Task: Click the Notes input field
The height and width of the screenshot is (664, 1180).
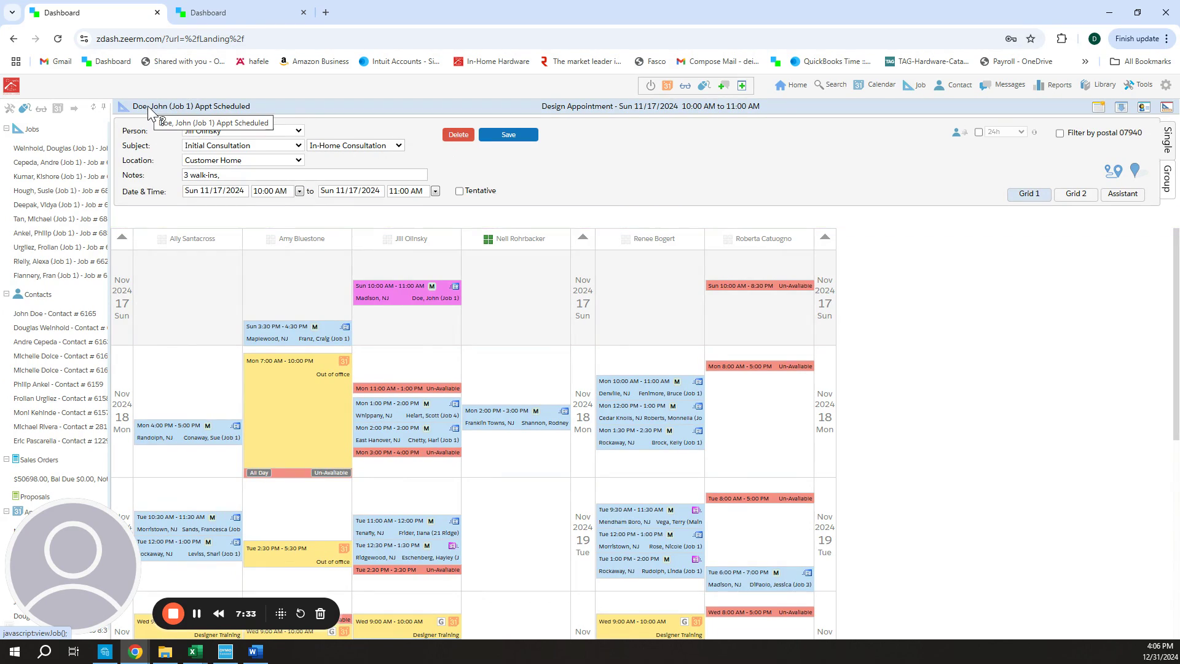Action: 304,175
